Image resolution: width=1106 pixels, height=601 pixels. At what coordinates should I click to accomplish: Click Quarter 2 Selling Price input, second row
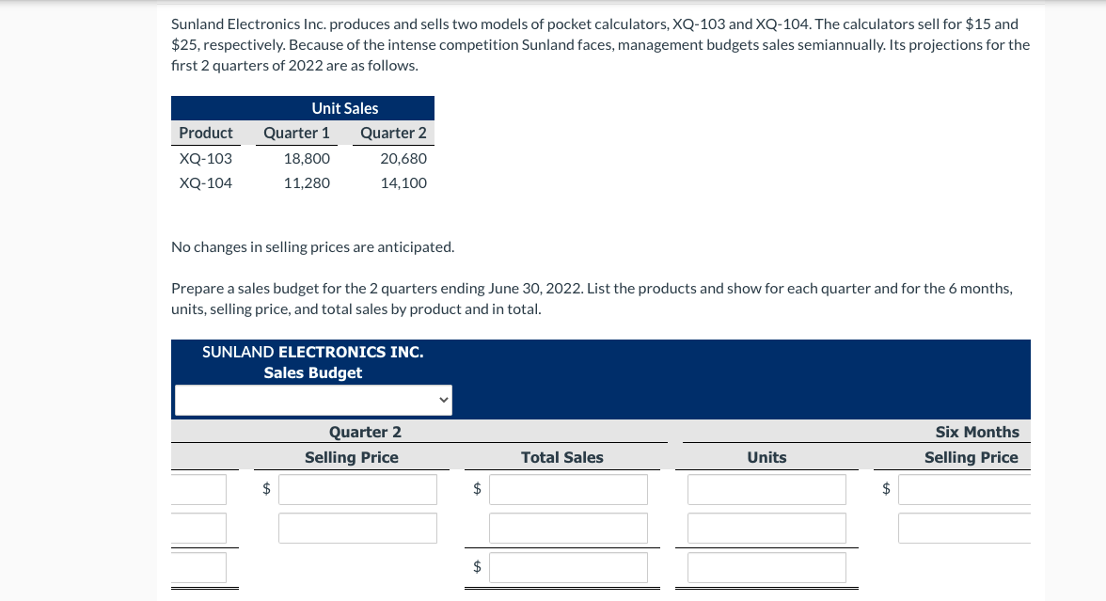coord(357,529)
